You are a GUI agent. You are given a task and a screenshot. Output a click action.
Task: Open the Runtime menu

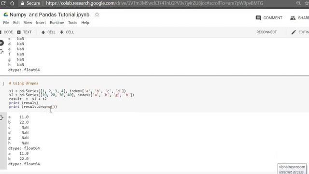point(57,23)
